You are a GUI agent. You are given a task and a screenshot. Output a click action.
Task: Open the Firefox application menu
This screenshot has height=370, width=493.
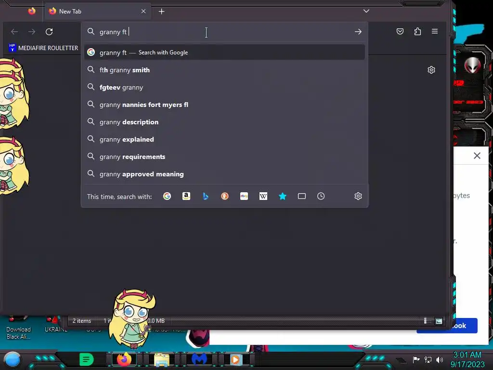point(435,31)
